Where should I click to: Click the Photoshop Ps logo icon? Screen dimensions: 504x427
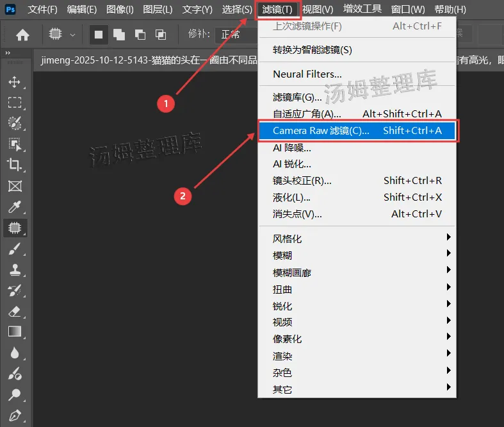(10, 10)
